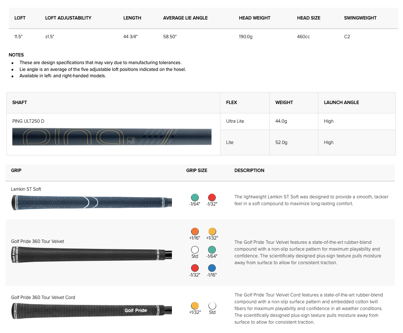Image resolution: width=403 pixels, height=333 pixels.
Task: Click the Lamkin ST Soft grip name
Action: pos(26,189)
